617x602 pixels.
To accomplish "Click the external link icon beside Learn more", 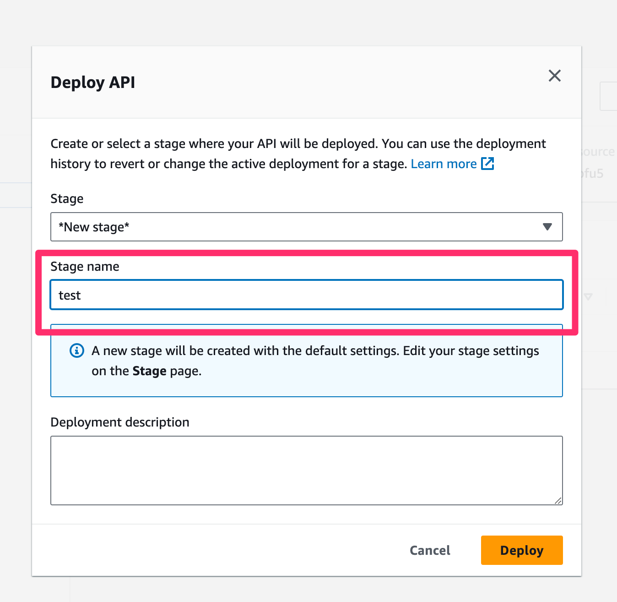I will pyautogui.click(x=487, y=164).
